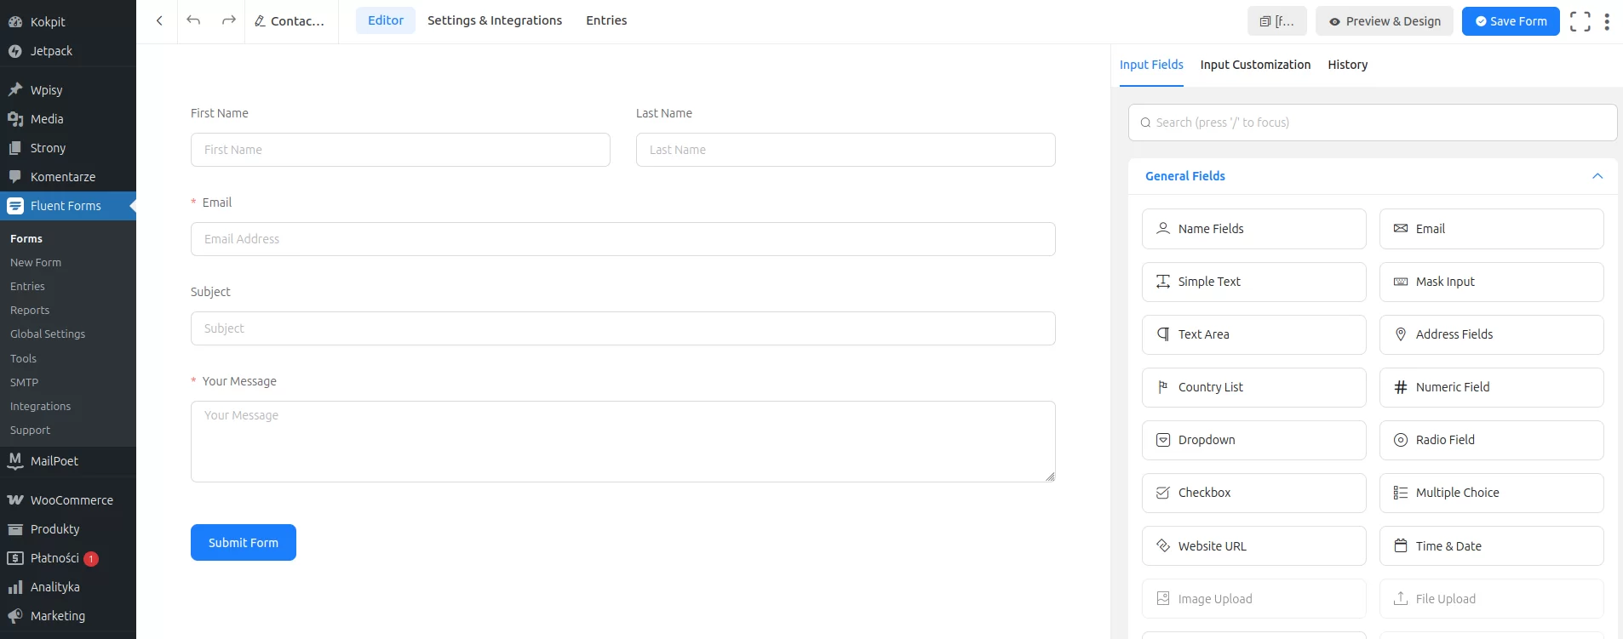Open Global Settings submenu
1623x639 pixels.
[x=48, y=334]
